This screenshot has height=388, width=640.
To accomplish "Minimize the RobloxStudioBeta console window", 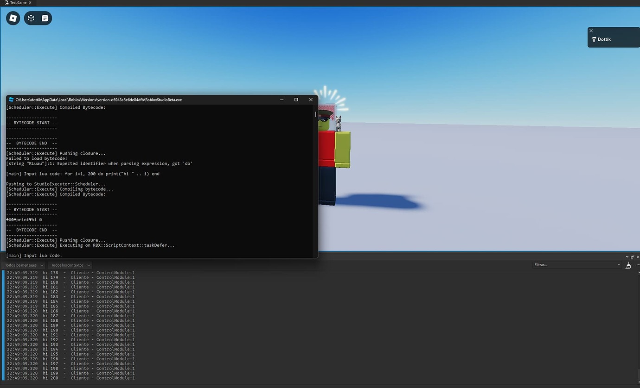I will (282, 99).
